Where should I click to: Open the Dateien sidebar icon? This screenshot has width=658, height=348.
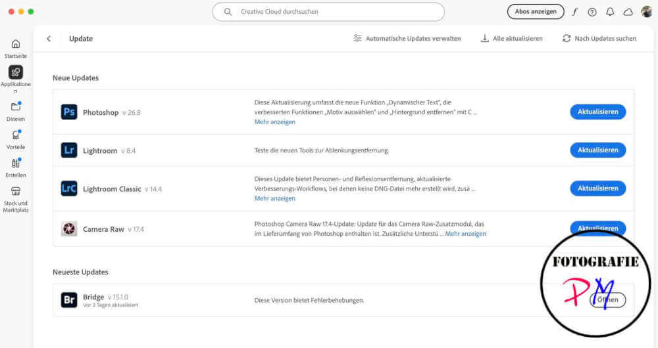tap(16, 107)
